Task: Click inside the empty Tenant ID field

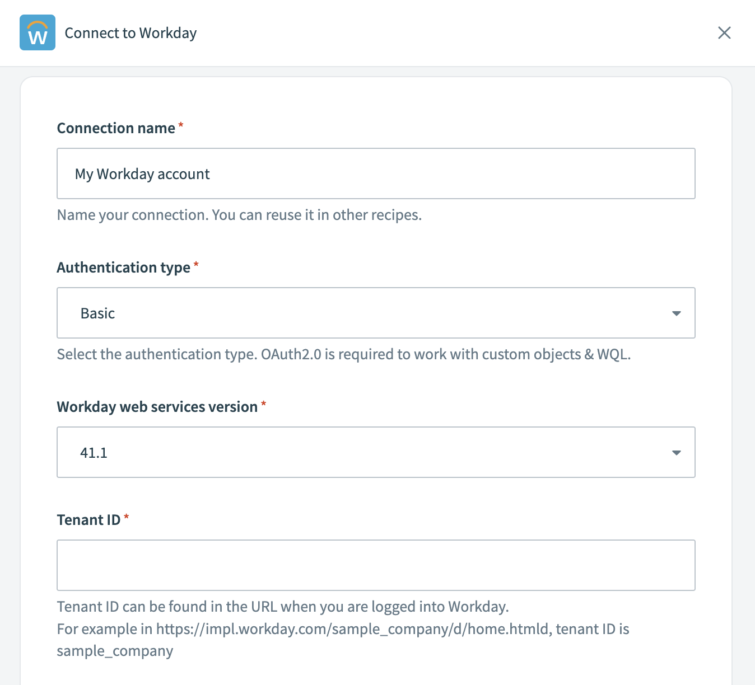Action: click(376, 565)
